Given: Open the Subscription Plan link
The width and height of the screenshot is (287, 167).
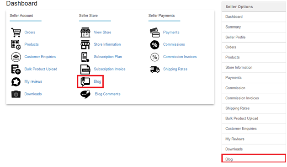Looking at the screenshot, I should point(108,57).
